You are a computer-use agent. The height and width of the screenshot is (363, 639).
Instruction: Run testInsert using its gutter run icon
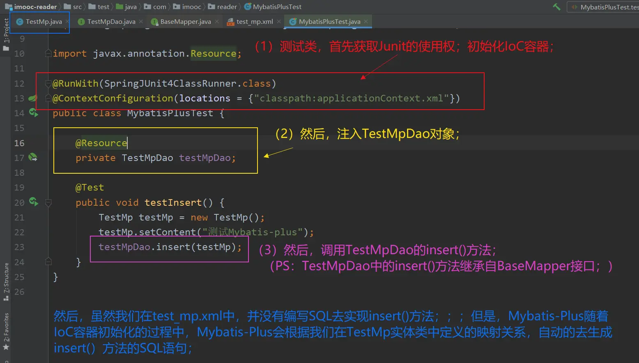pos(33,202)
